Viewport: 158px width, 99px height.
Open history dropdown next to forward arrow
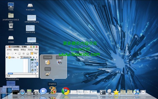pos(16,53)
